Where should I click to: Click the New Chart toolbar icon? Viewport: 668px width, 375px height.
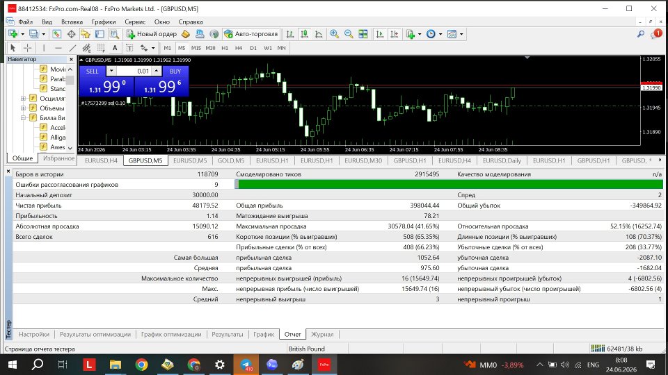tap(13, 34)
